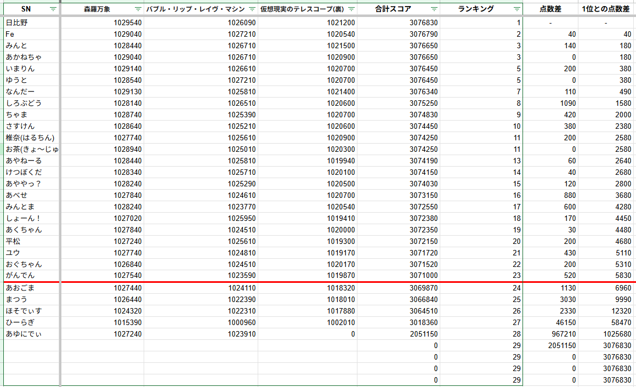Select score 1019940 in あやねーる row
The height and width of the screenshot is (387, 636).
click(x=308, y=161)
